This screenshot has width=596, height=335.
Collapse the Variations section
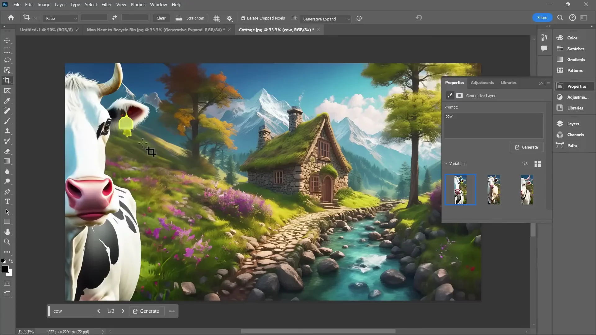click(x=446, y=163)
